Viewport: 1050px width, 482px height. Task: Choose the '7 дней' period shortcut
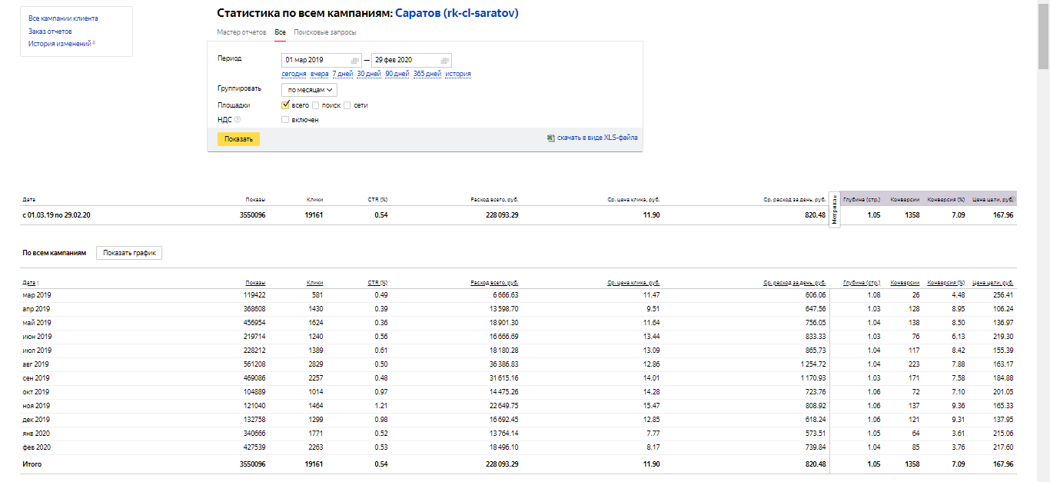pyautogui.click(x=343, y=74)
